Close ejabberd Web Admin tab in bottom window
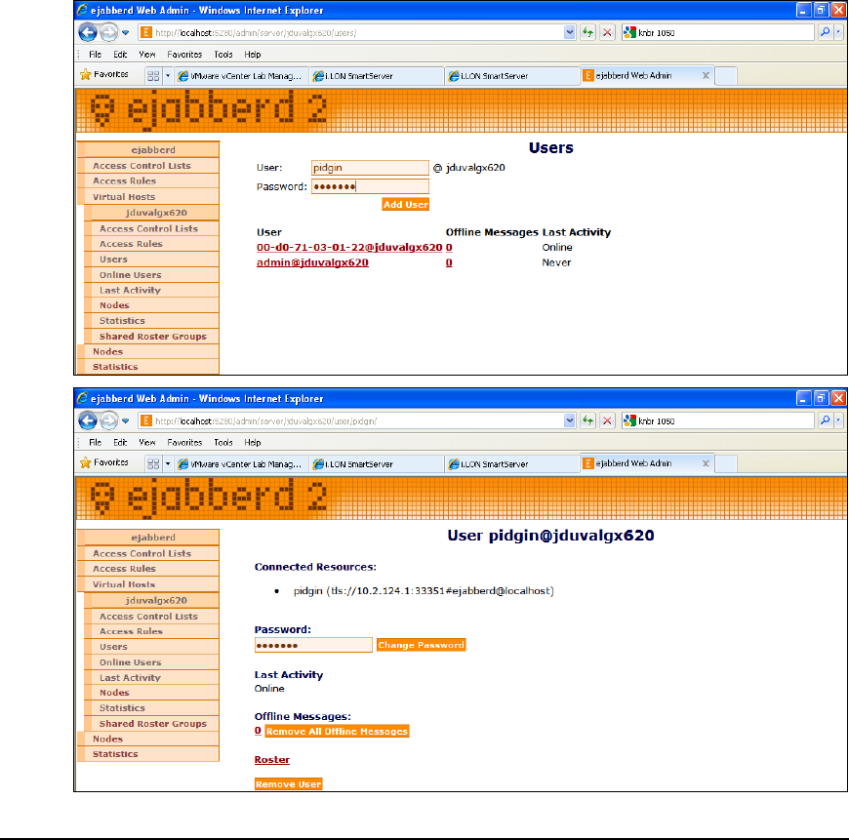 pos(706,463)
